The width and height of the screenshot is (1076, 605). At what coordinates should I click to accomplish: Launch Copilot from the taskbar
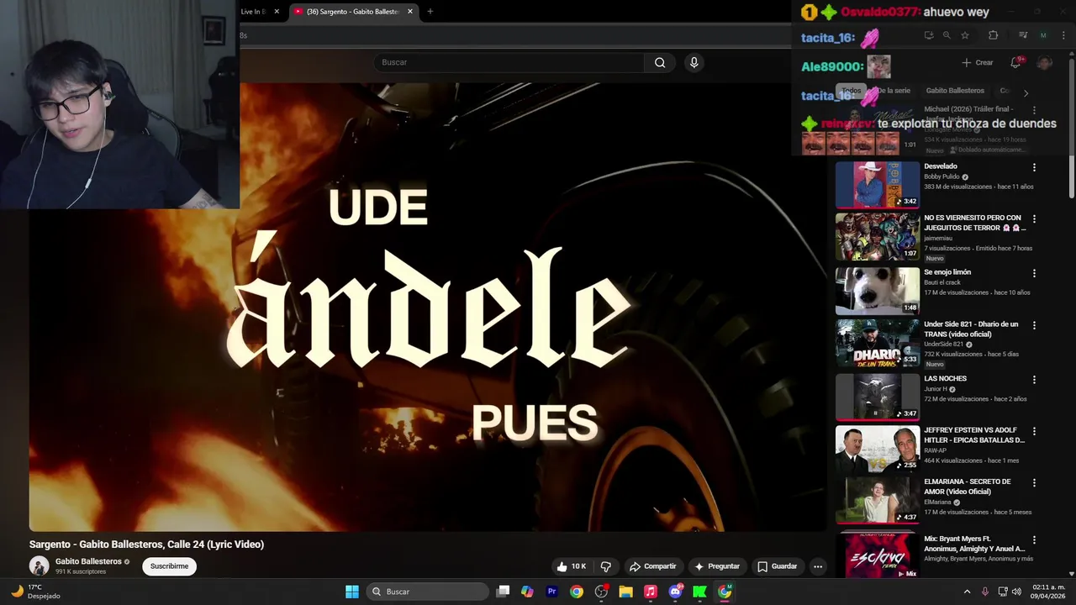click(527, 592)
